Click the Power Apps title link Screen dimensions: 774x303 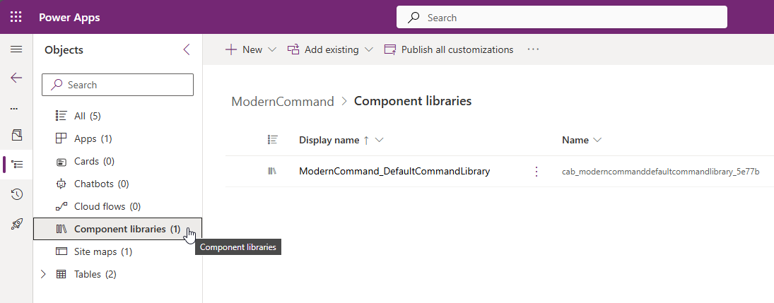click(x=69, y=18)
